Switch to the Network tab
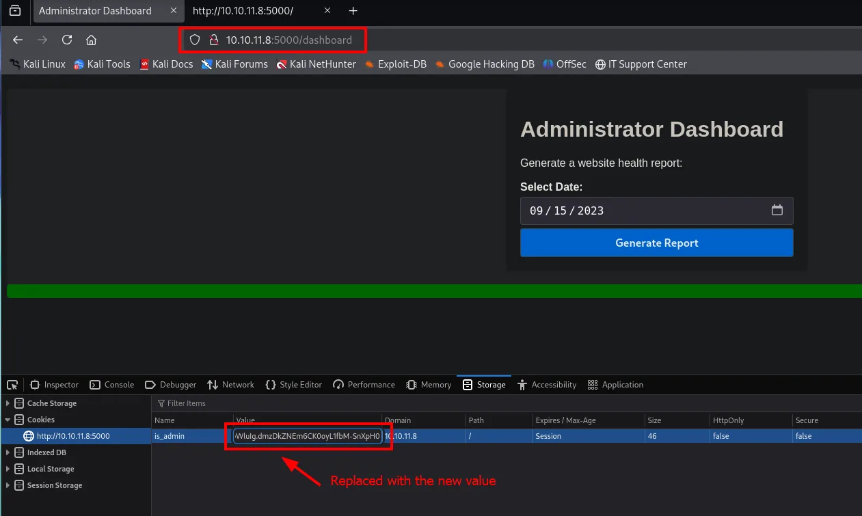The height and width of the screenshot is (516, 862). [230, 385]
